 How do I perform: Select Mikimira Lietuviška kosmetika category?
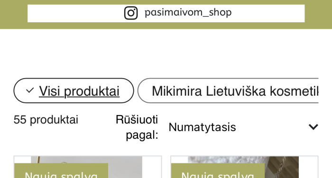coord(228,91)
